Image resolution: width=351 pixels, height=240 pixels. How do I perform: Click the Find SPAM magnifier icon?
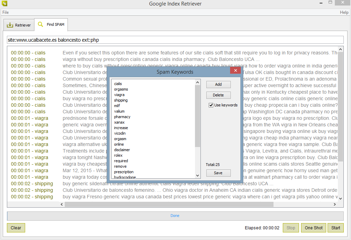point(41,25)
